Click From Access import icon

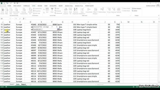pyautogui.click(x=2, y=11)
